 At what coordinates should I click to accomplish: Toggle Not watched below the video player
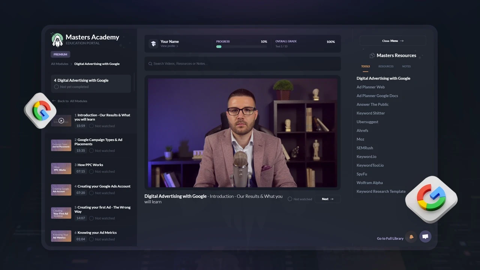tap(290, 199)
